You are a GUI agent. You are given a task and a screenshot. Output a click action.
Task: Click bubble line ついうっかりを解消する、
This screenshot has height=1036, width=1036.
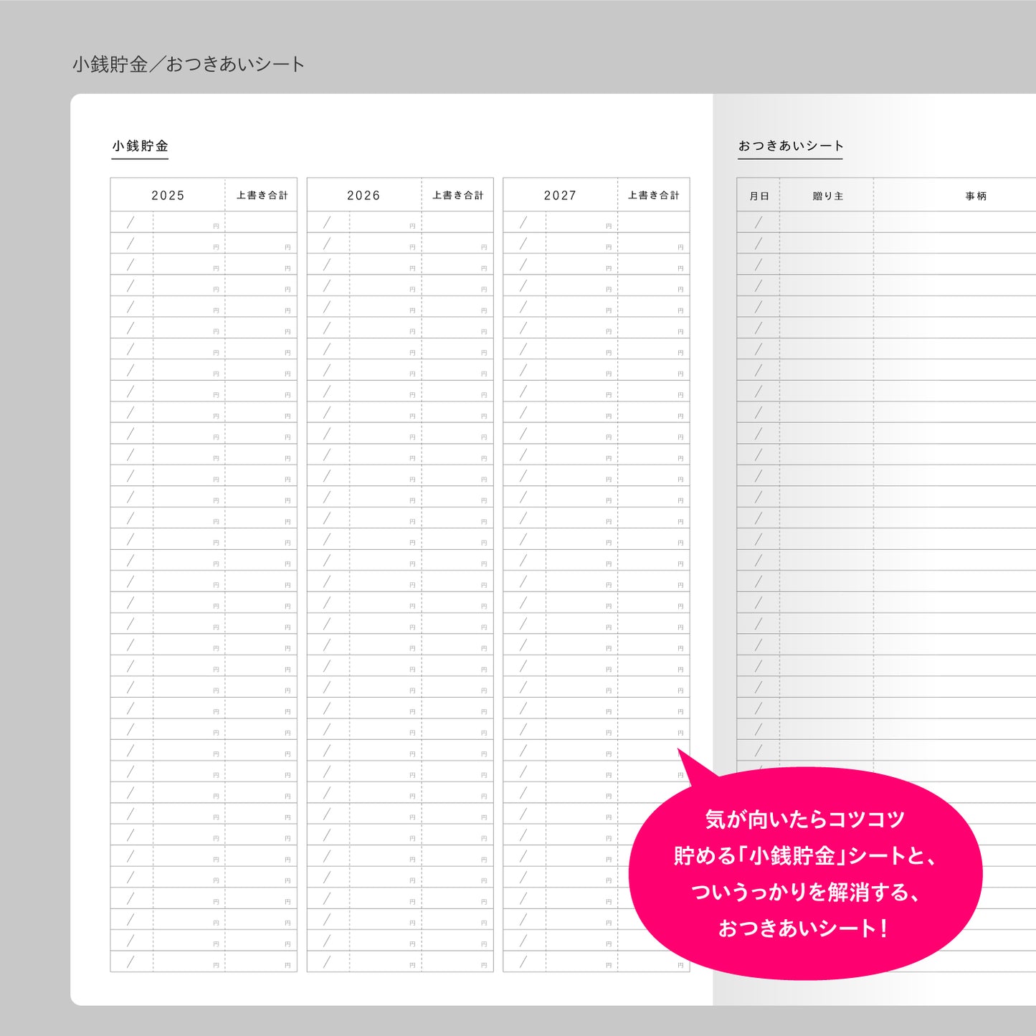[x=805, y=892]
